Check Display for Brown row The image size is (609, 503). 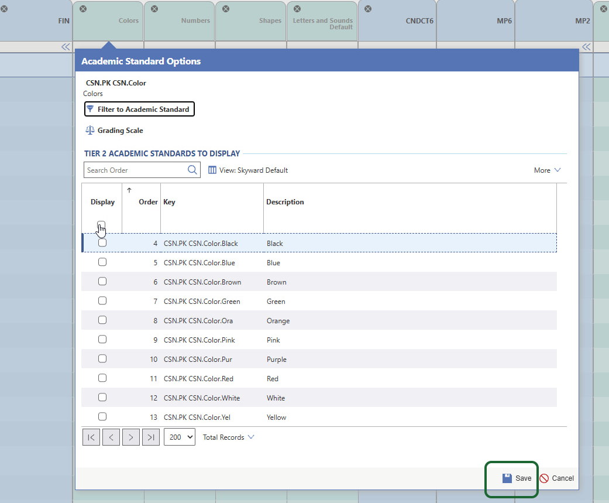pyautogui.click(x=102, y=281)
